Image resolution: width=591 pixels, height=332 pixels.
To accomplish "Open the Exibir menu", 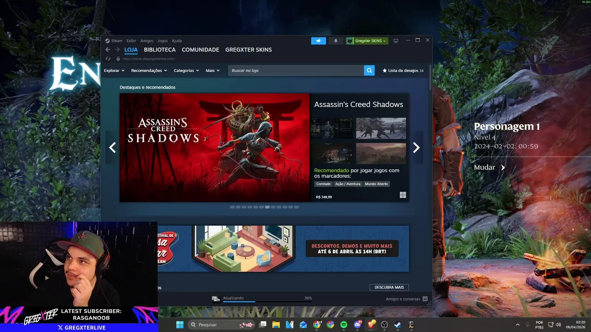I will coord(131,41).
